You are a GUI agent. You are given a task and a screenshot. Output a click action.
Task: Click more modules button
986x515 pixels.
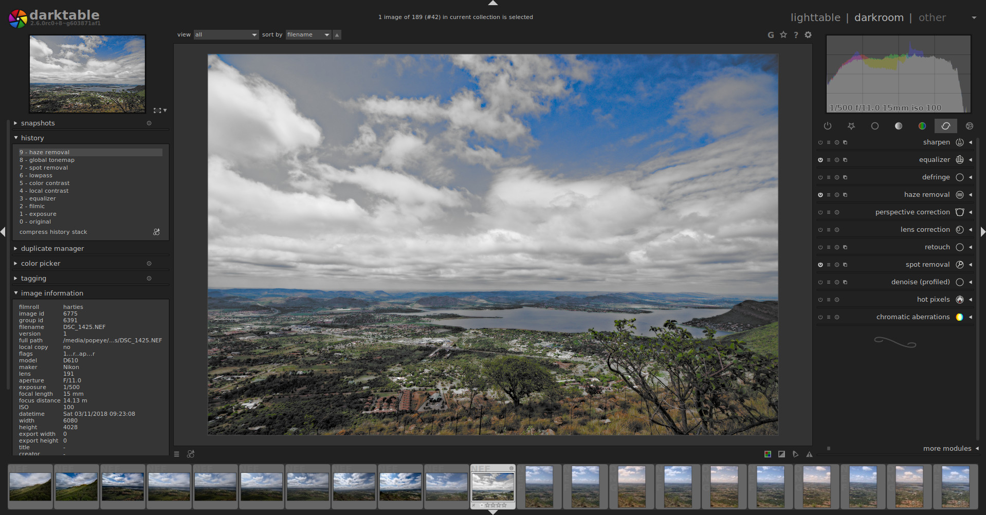click(x=947, y=449)
